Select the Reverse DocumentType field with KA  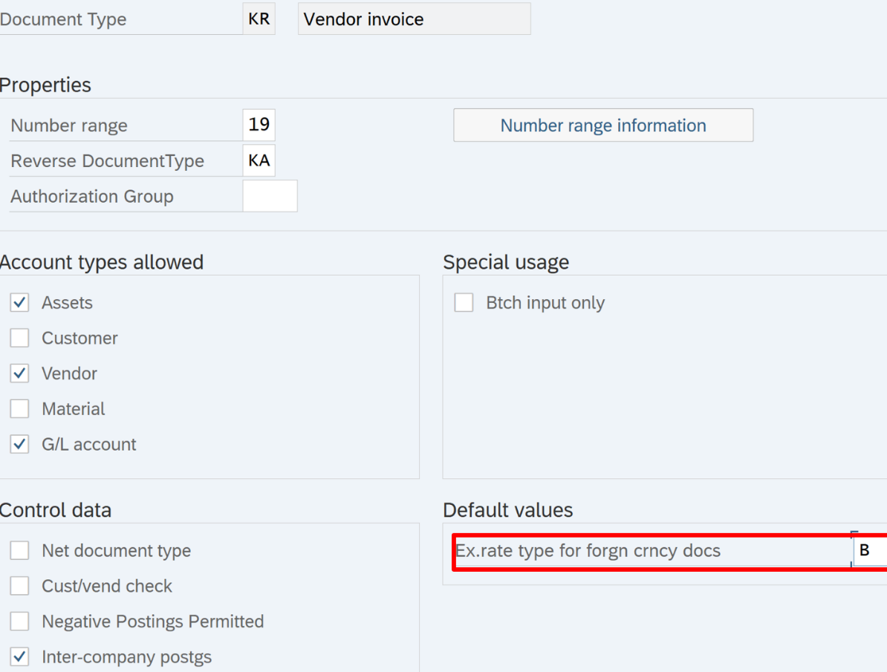tap(259, 160)
